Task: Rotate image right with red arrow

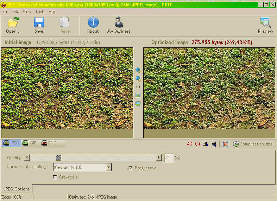Action: coord(198,144)
